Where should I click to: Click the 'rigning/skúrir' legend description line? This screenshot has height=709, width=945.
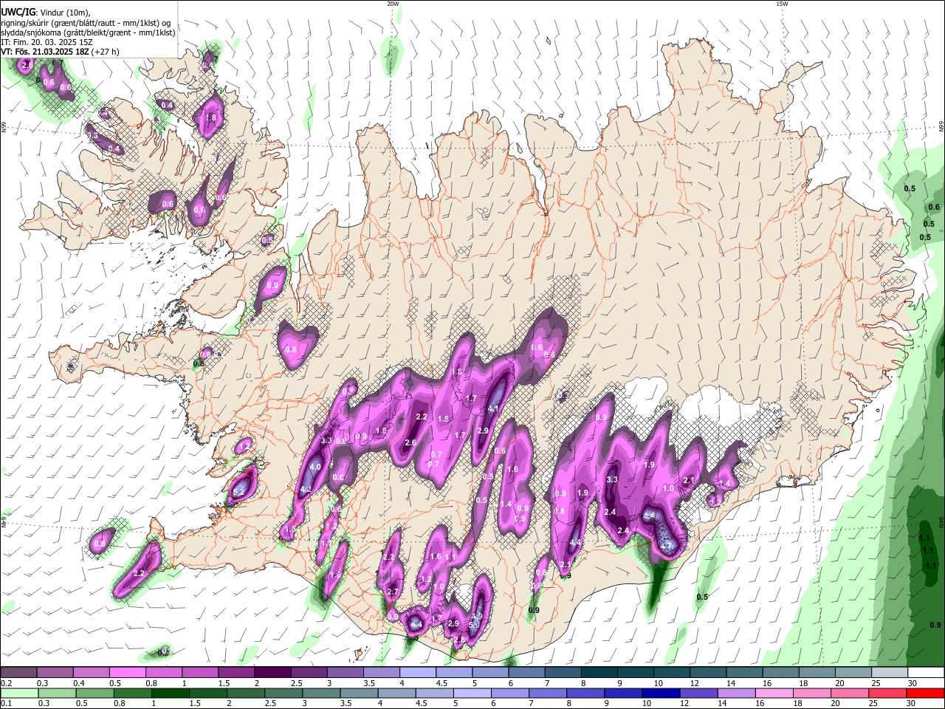tap(86, 23)
